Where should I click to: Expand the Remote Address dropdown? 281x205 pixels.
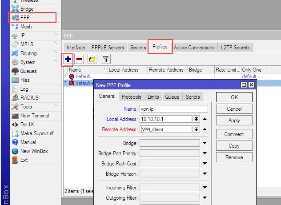coord(196,129)
